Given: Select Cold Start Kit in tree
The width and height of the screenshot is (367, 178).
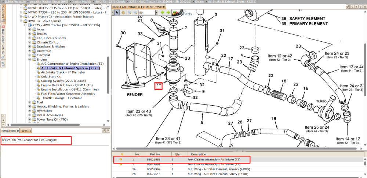Looking at the screenshot, I should tap(51, 77).
